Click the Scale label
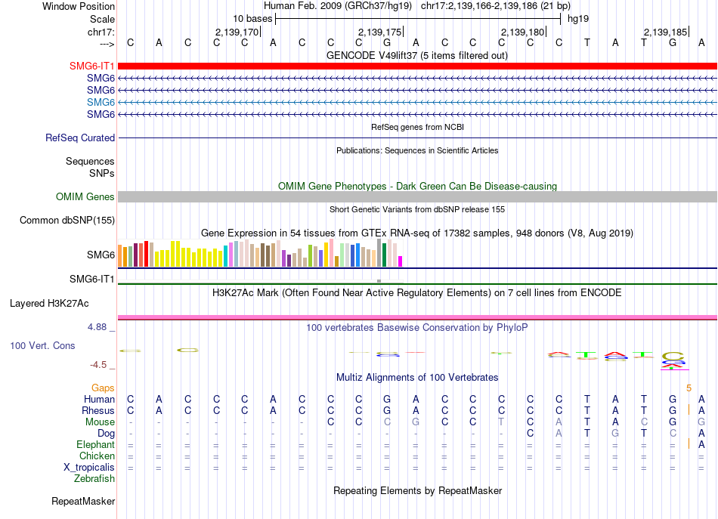The width and height of the screenshot is (718, 519). click(102, 19)
